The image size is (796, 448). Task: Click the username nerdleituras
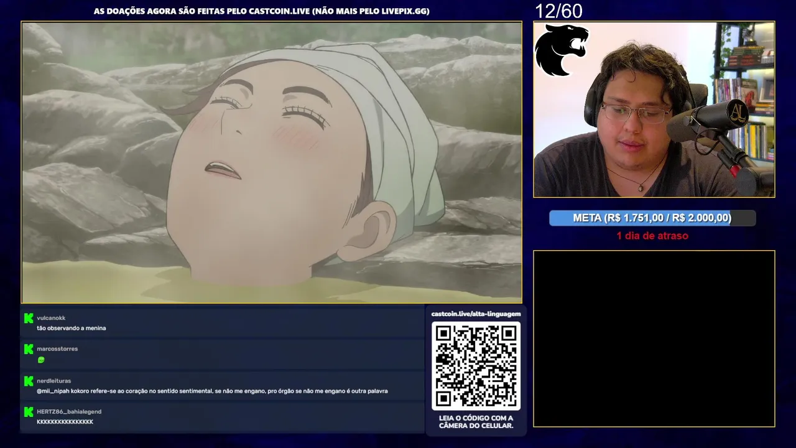(54, 381)
